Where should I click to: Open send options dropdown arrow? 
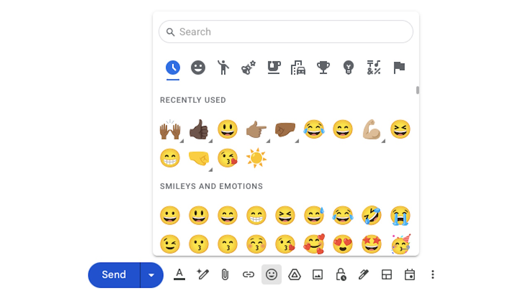pos(152,275)
